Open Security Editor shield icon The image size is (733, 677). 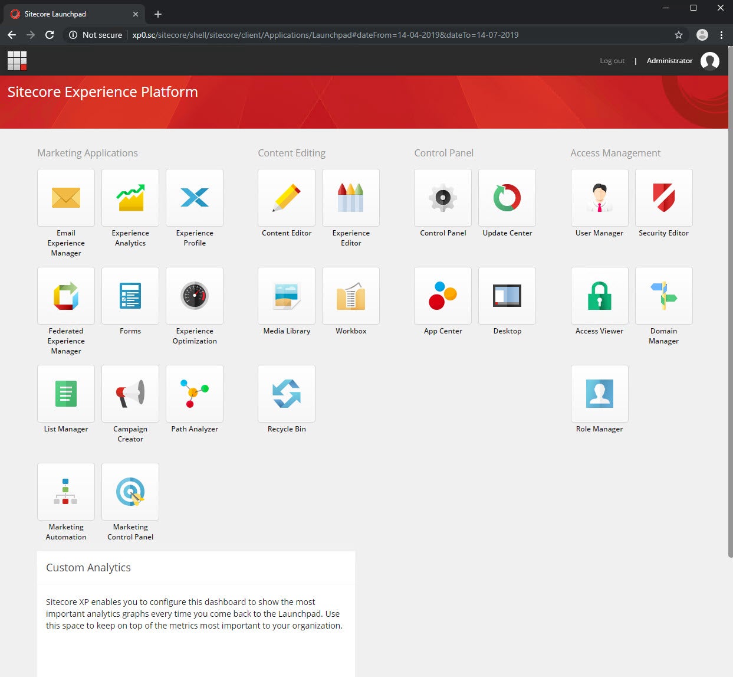coord(664,198)
